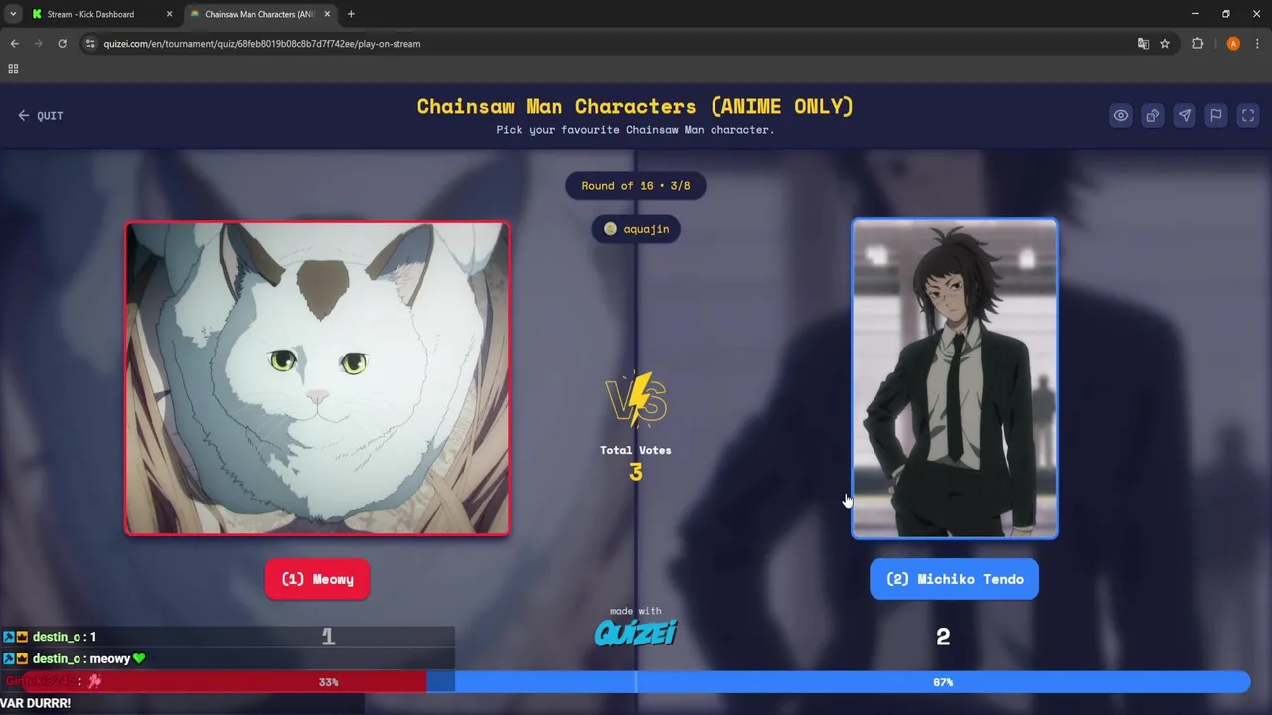Click the paper plane share icon
Viewport: 1272px width, 715px height.
pos(1185,116)
